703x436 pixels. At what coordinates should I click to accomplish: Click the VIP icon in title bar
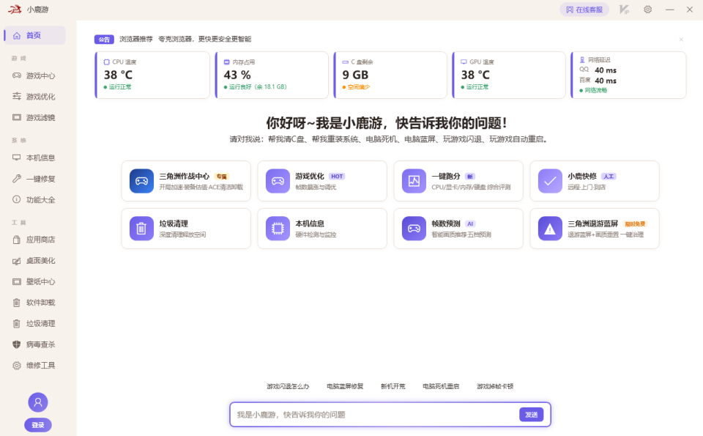pyautogui.click(x=624, y=10)
